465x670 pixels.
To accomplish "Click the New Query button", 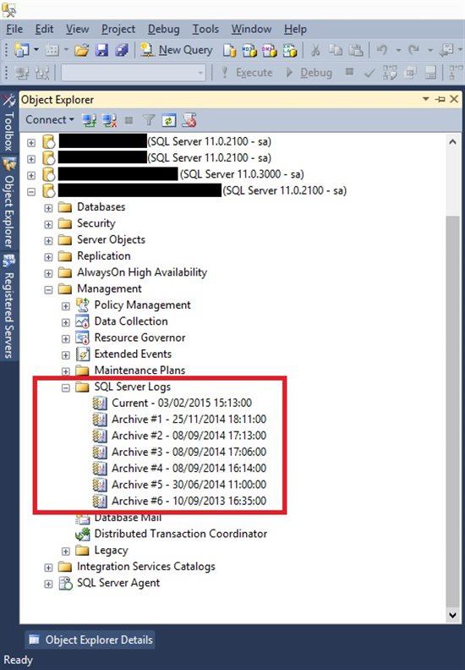I will point(177,51).
